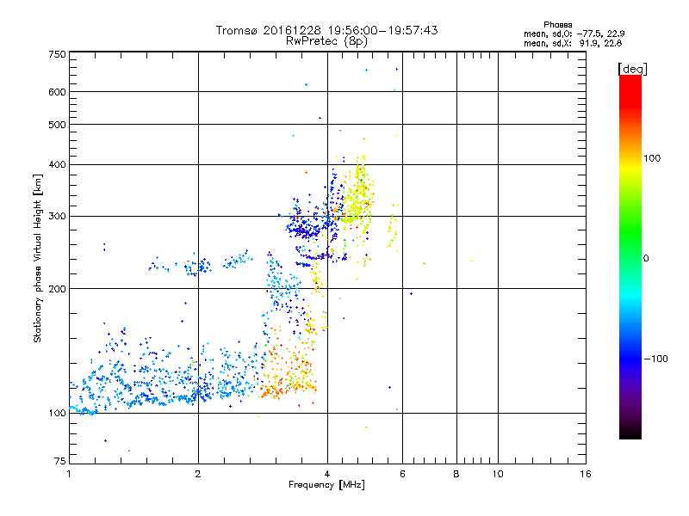Click x-axis tick label '8'

tap(456, 474)
